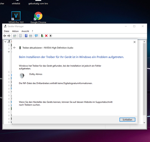Close the Geräte-Manager window
This screenshot has height=142, width=150.
click(143, 26)
